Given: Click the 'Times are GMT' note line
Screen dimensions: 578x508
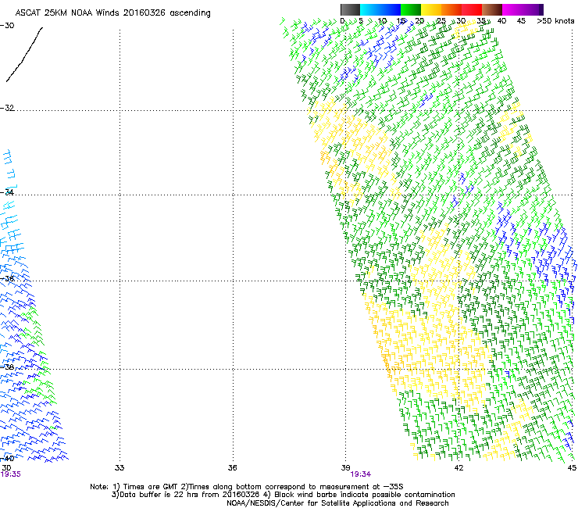Looking at the screenshot, I should 247,487.
